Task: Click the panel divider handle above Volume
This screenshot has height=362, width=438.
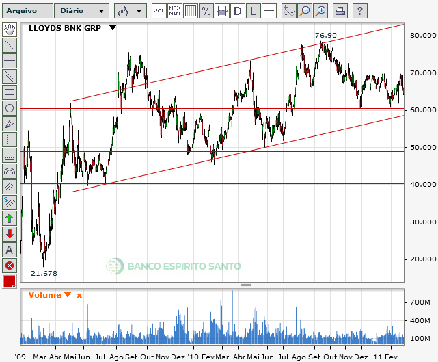Action: tap(246, 285)
